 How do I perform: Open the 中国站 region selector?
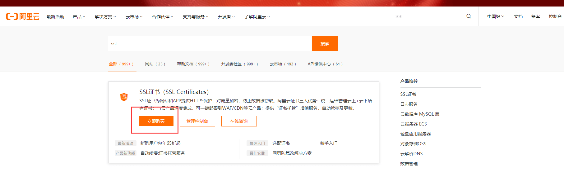[x=496, y=16]
